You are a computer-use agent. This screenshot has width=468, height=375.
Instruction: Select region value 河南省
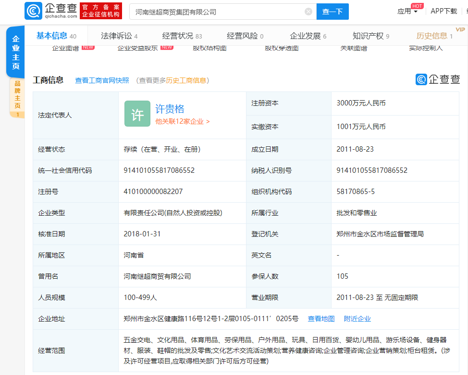coord(134,256)
